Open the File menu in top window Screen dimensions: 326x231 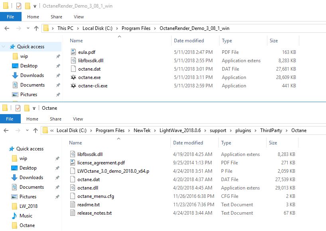coord(10,17)
